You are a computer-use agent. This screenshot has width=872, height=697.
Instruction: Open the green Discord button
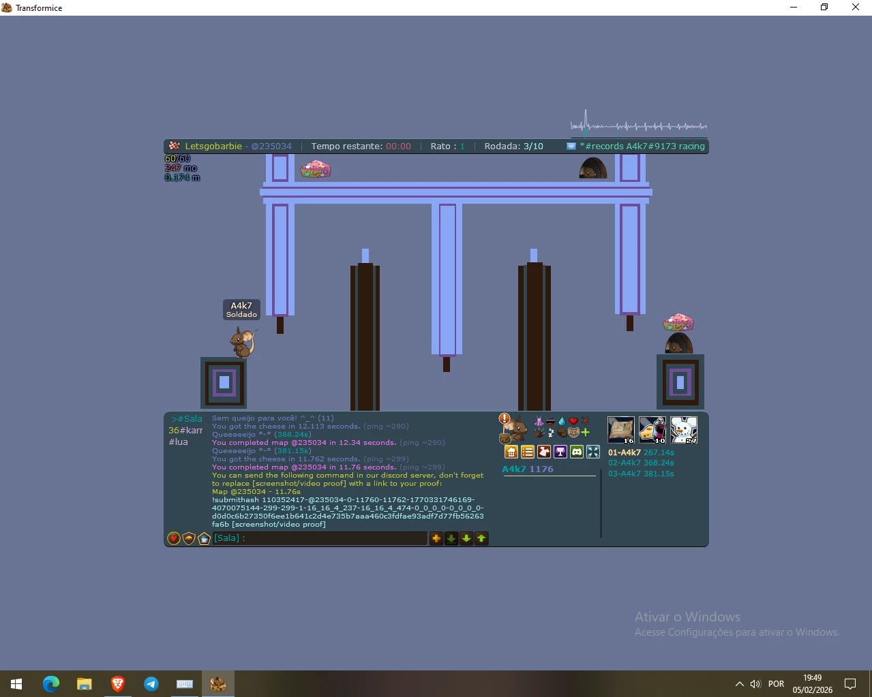(577, 452)
